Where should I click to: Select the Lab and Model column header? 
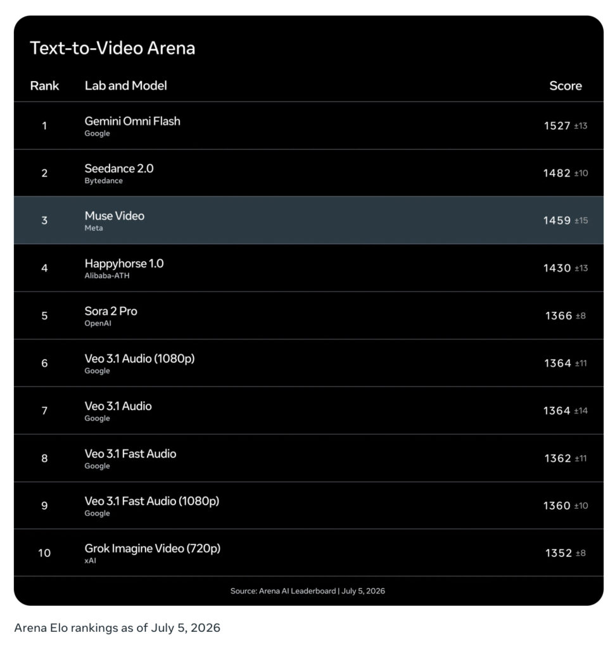[x=126, y=86]
